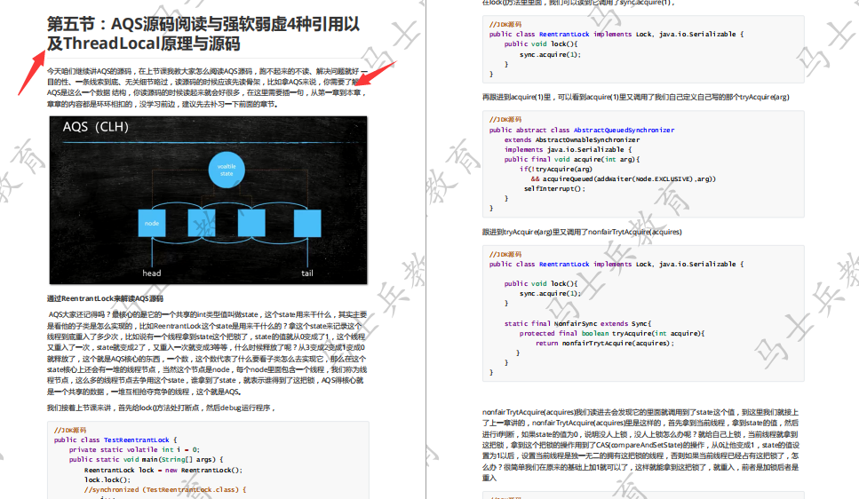Click the code "&& acquireQueued(addWaiter(Node.EXCLUSIVE),arg))"
The image size is (859, 499).
pyautogui.click(x=623, y=178)
